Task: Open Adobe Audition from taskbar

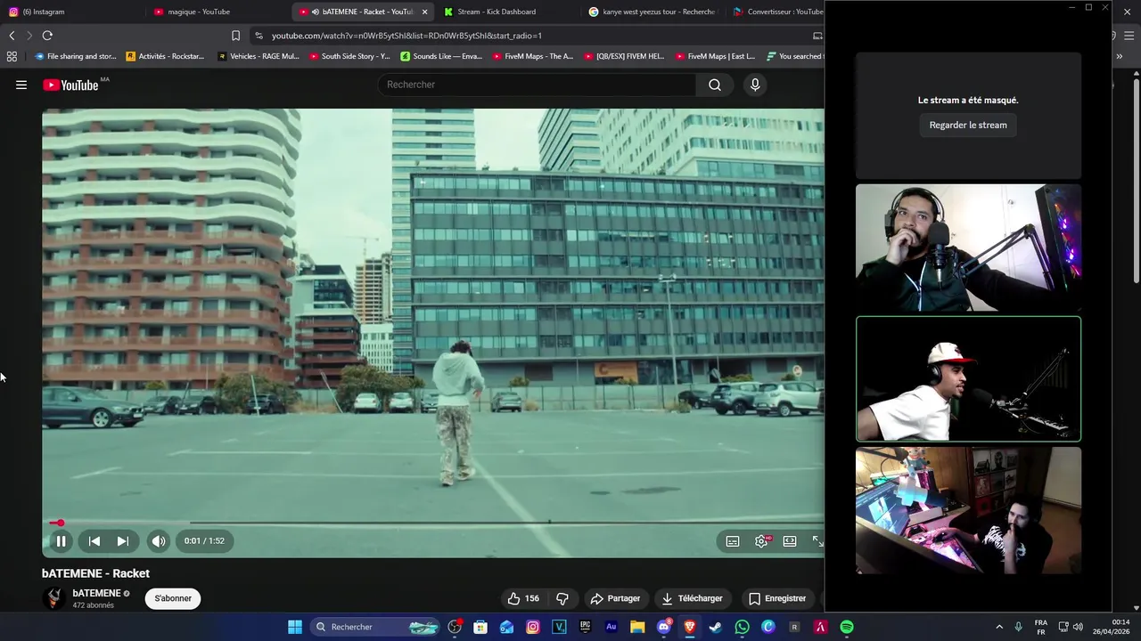Action: (611, 627)
